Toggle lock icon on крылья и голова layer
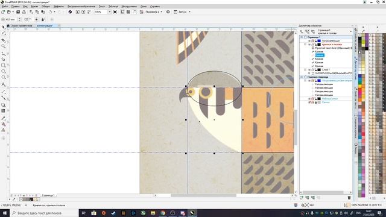Image resolution: width=386 pixels, height=217 pixels. click(x=315, y=45)
